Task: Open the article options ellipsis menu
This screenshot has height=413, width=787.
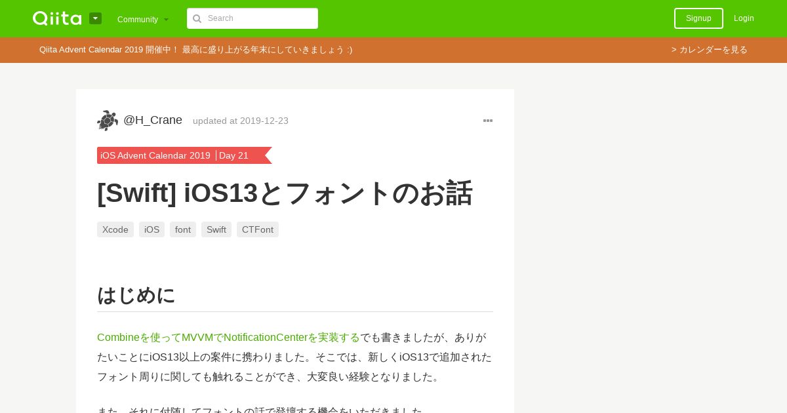Action: [488, 121]
